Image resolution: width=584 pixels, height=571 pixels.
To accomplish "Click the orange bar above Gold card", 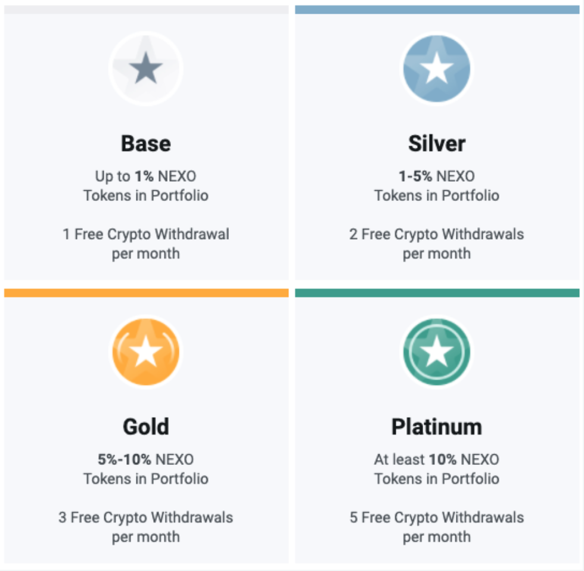I will [146, 293].
